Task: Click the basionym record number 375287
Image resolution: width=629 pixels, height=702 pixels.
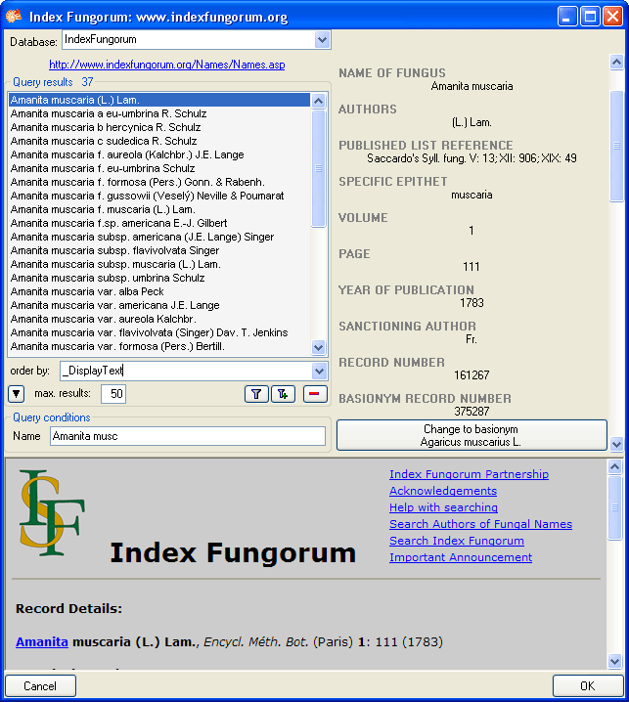Action: pyautogui.click(x=472, y=411)
